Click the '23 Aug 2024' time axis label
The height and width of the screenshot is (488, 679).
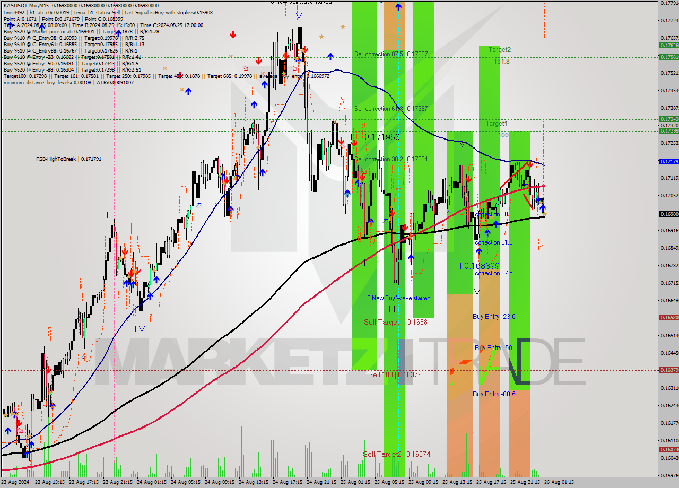[15, 482]
